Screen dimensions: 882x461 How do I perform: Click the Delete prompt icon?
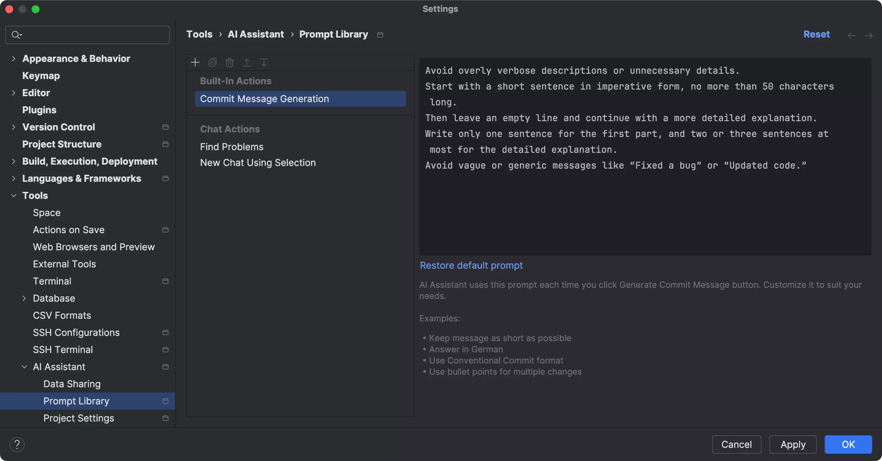(x=229, y=63)
